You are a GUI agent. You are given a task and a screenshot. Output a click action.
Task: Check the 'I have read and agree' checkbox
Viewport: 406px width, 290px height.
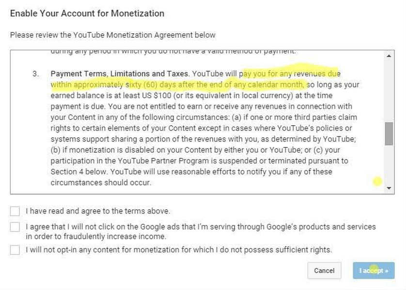[15, 211]
